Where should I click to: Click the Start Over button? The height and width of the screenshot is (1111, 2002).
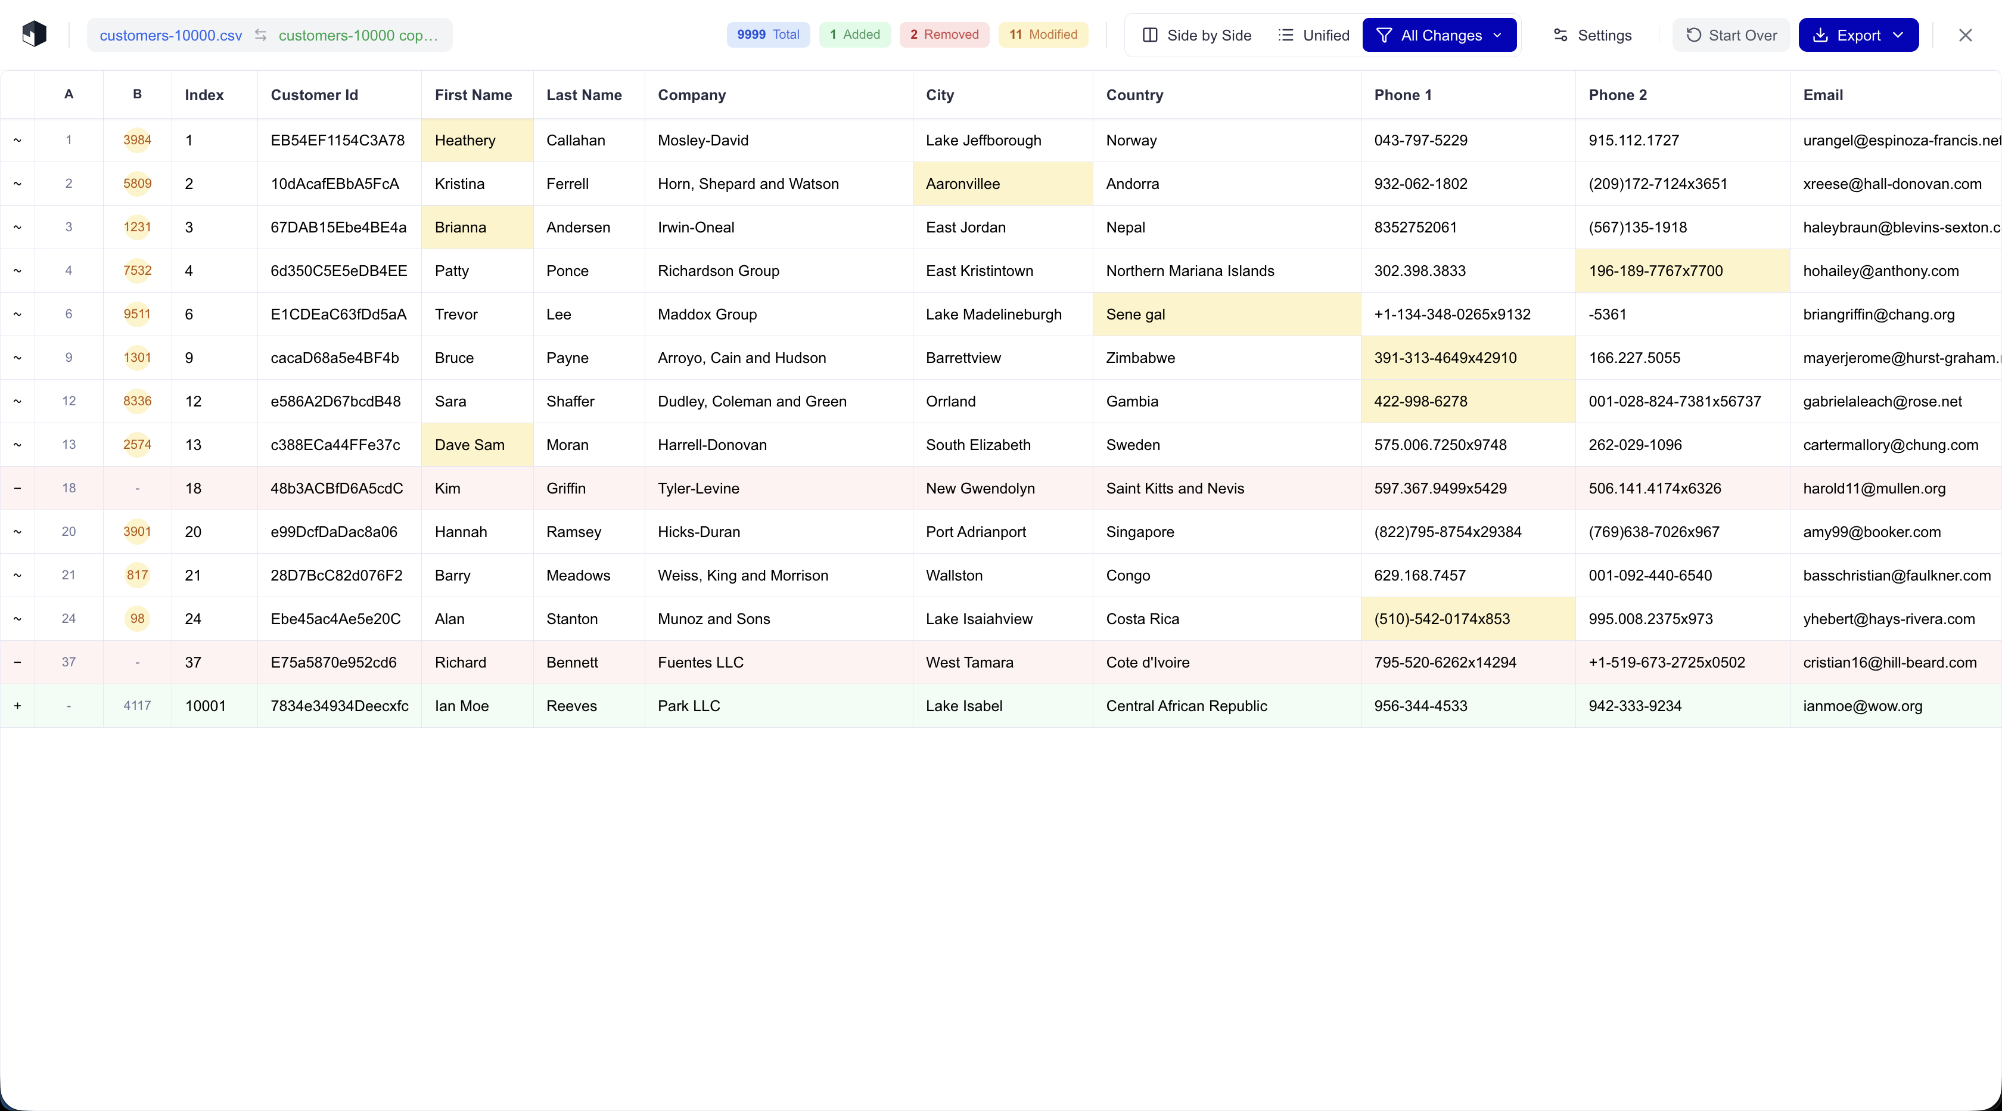tap(1731, 35)
